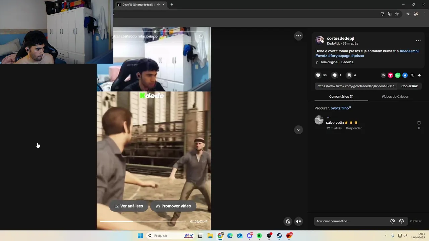Open the #dedesmpjl hashtag
Image resolution: width=429 pixels, height=241 pixels.
coord(409,51)
